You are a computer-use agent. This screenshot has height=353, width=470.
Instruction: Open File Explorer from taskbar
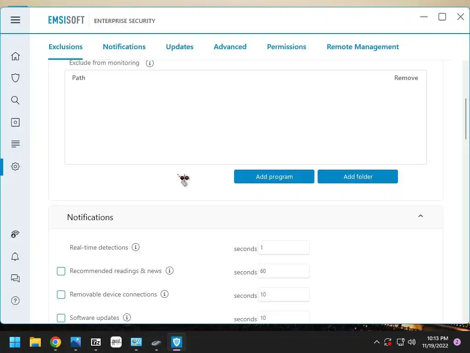pyautogui.click(x=35, y=342)
